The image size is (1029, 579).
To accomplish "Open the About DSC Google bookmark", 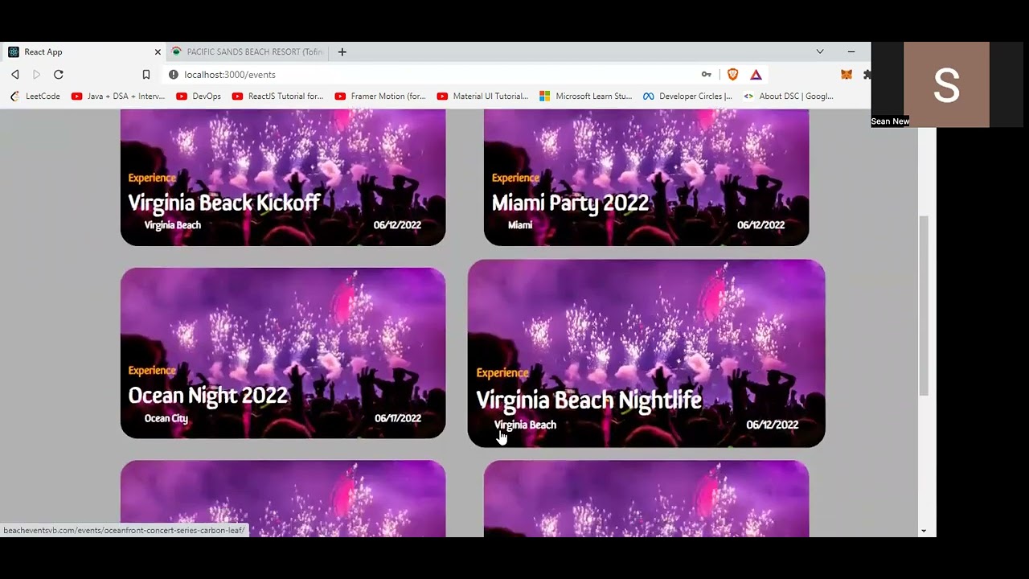I will [789, 96].
